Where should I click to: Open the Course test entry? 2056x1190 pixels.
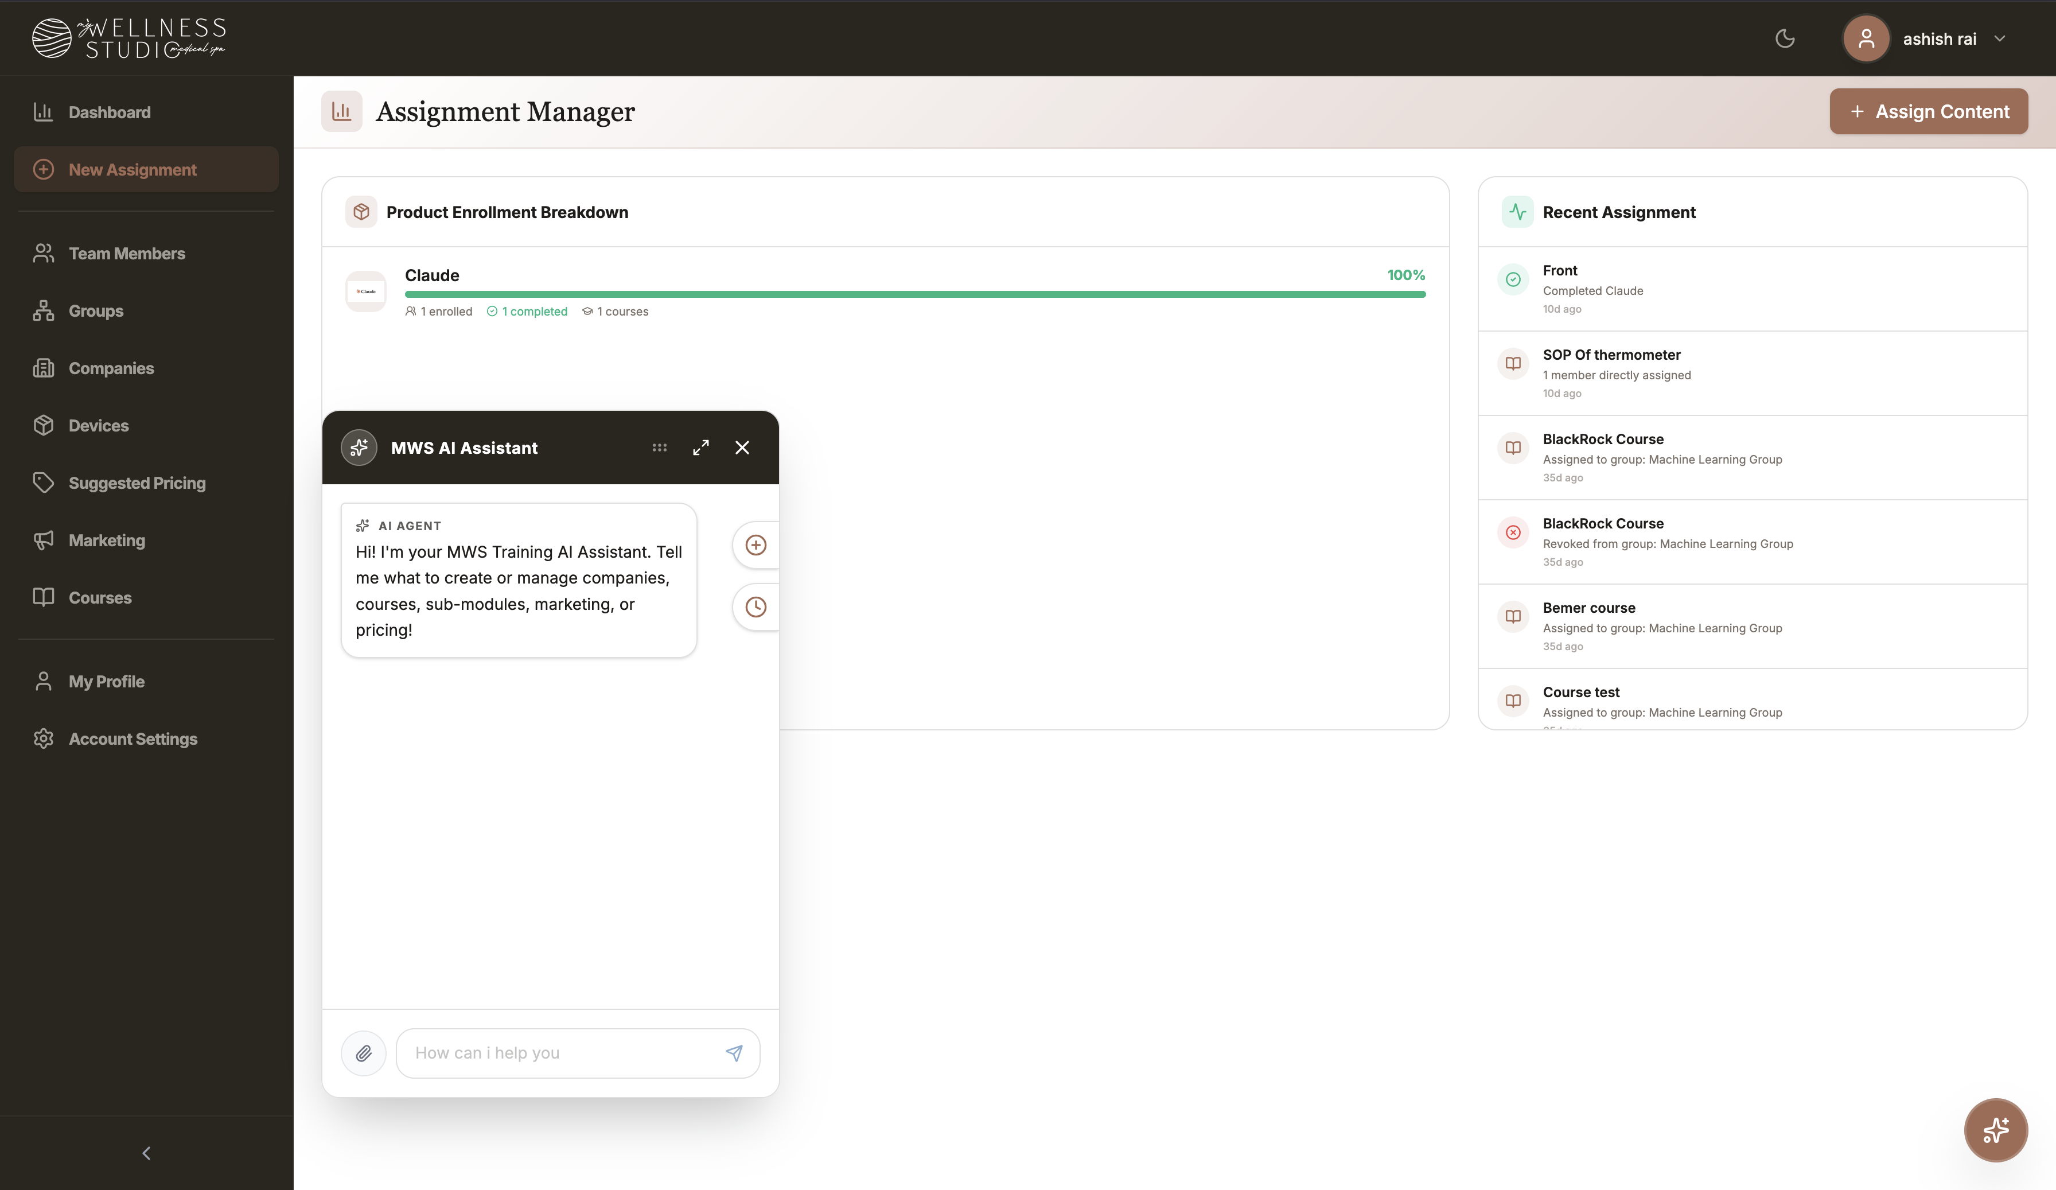(1753, 699)
